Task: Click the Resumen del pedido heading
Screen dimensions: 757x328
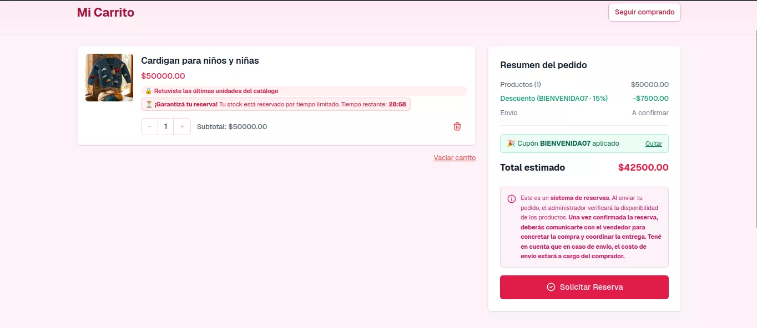Action: [543, 65]
